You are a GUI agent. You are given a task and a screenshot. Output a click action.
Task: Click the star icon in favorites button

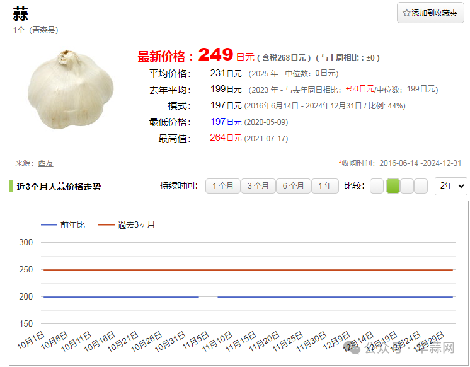pyautogui.click(x=406, y=13)
